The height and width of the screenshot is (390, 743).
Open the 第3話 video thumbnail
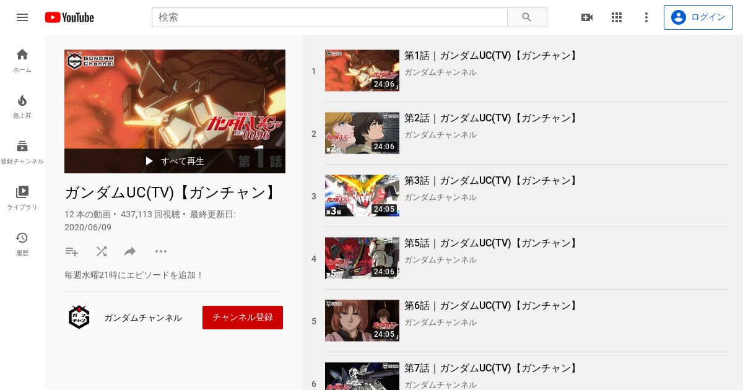362,196
